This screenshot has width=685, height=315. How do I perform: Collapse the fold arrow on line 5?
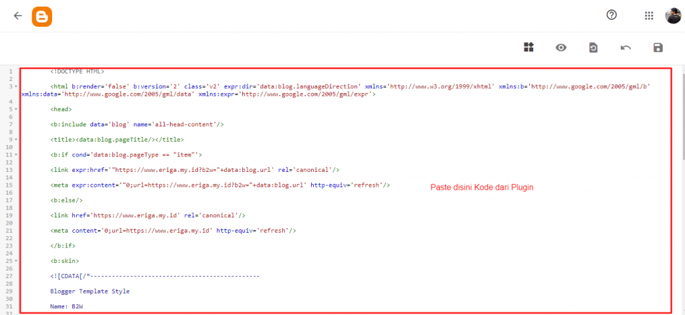[x=16, y=109]
